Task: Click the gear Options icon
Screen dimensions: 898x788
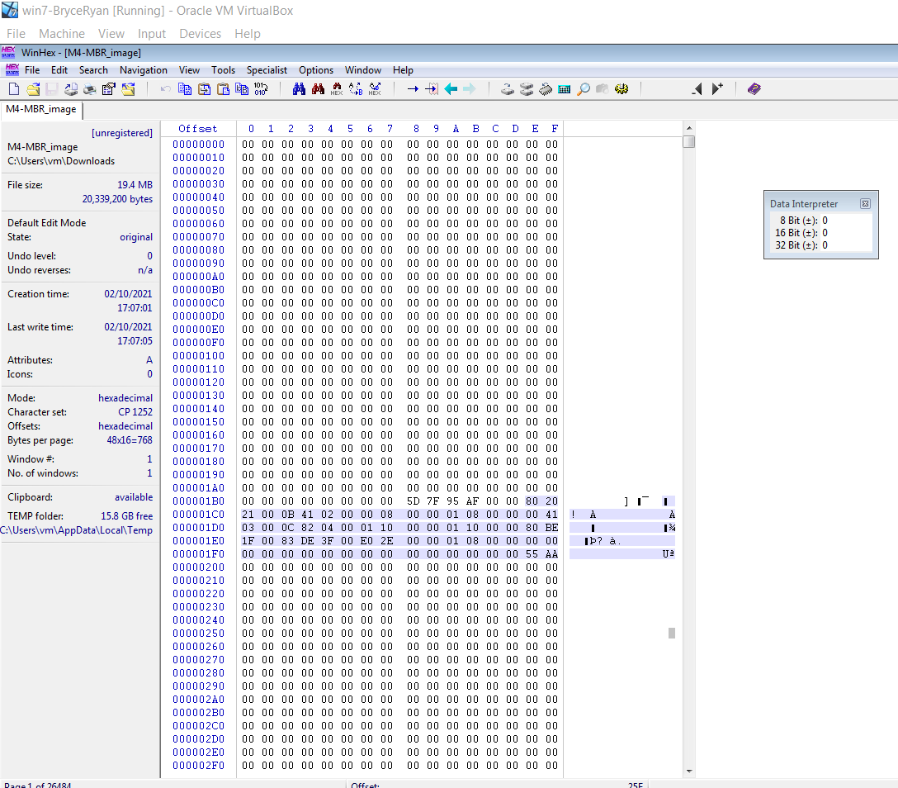Action: pos(622,89)
